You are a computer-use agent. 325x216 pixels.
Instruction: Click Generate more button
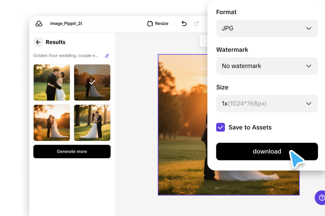pos(72,152)
